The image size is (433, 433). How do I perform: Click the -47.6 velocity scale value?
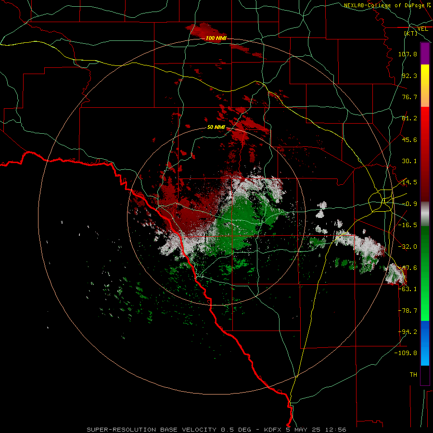pos(408,268)
